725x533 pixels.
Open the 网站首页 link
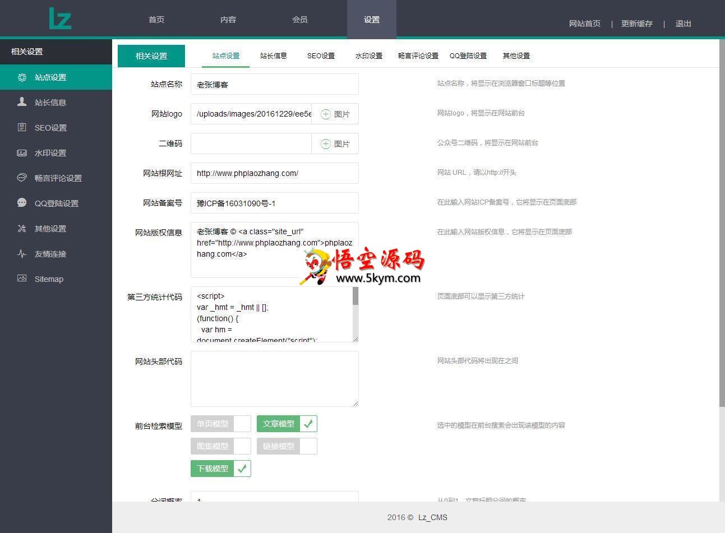[x=585, y=24]
